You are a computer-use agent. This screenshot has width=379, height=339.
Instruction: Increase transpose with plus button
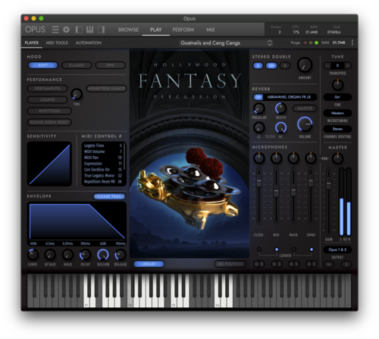pyautogui.click(x=348, y=65)
